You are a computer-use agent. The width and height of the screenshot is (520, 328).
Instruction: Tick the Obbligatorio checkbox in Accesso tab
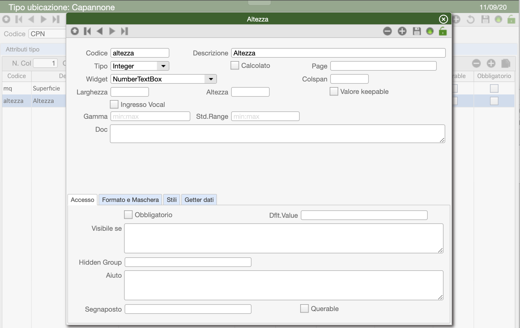(x=128, y=215)
